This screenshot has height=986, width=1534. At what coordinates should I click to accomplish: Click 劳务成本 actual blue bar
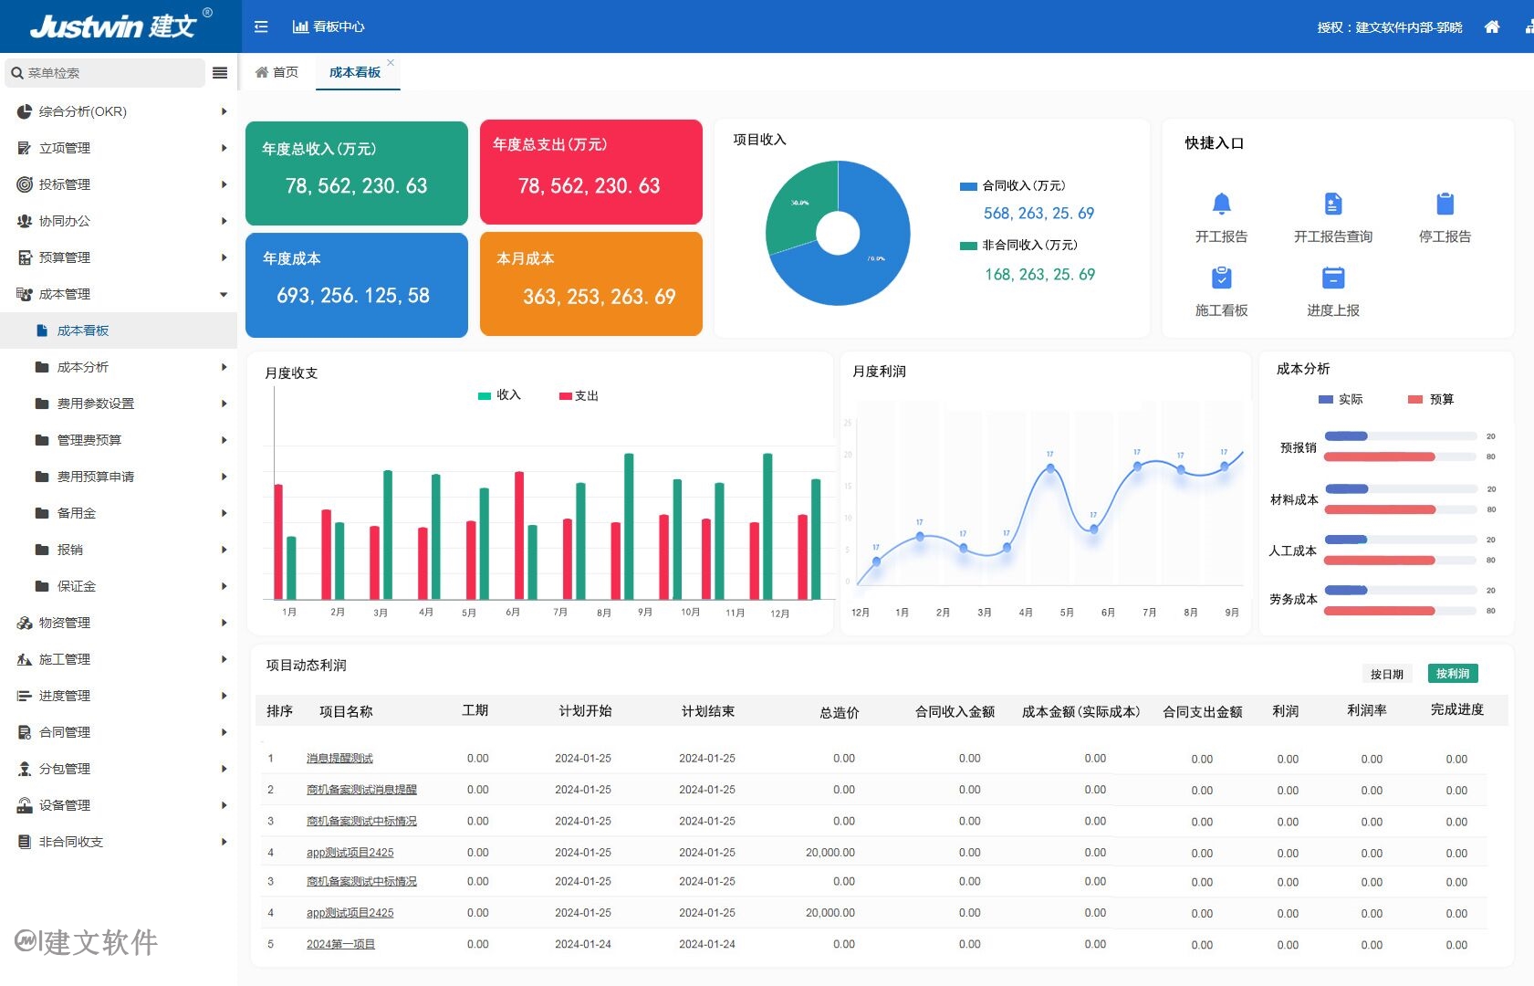[x=1346, y=590]
